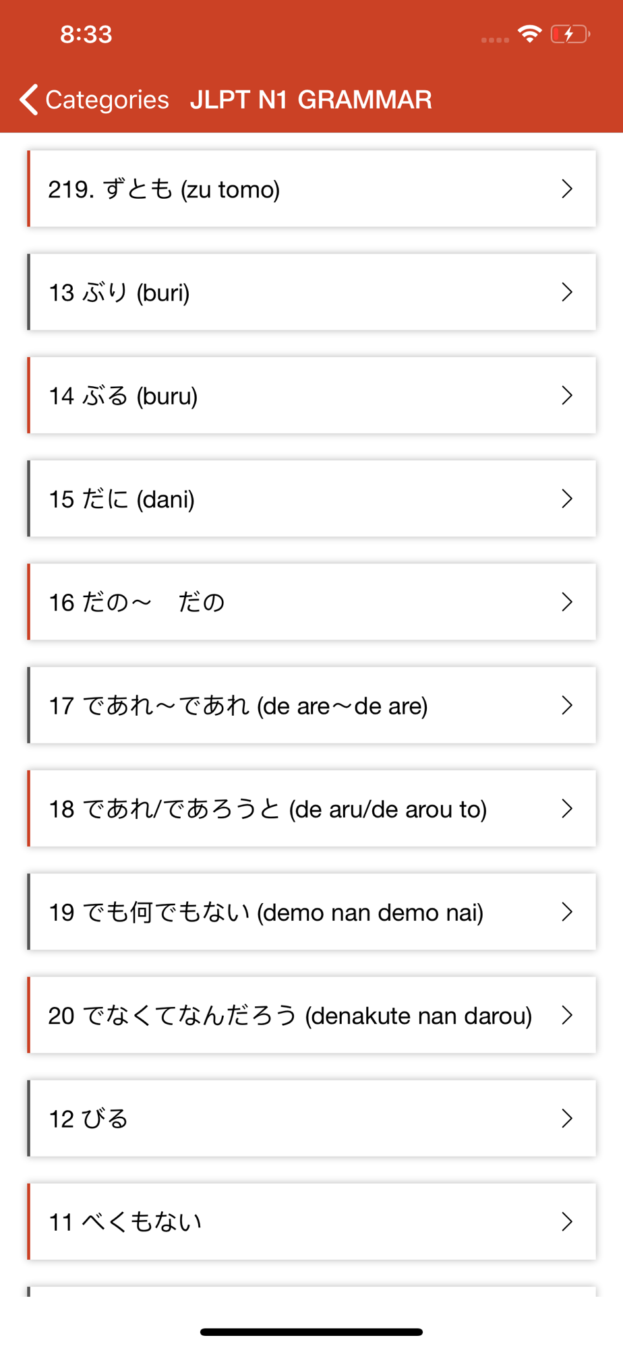Open chevron arrow for 13 ぶり (buri)
Image resolution: width=623 pixels, height=1348 pixels.
(x=567, y=292)
